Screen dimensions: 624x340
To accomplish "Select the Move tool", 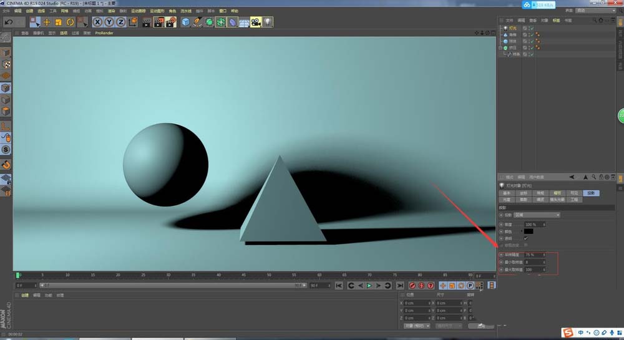I will [47, 22].
